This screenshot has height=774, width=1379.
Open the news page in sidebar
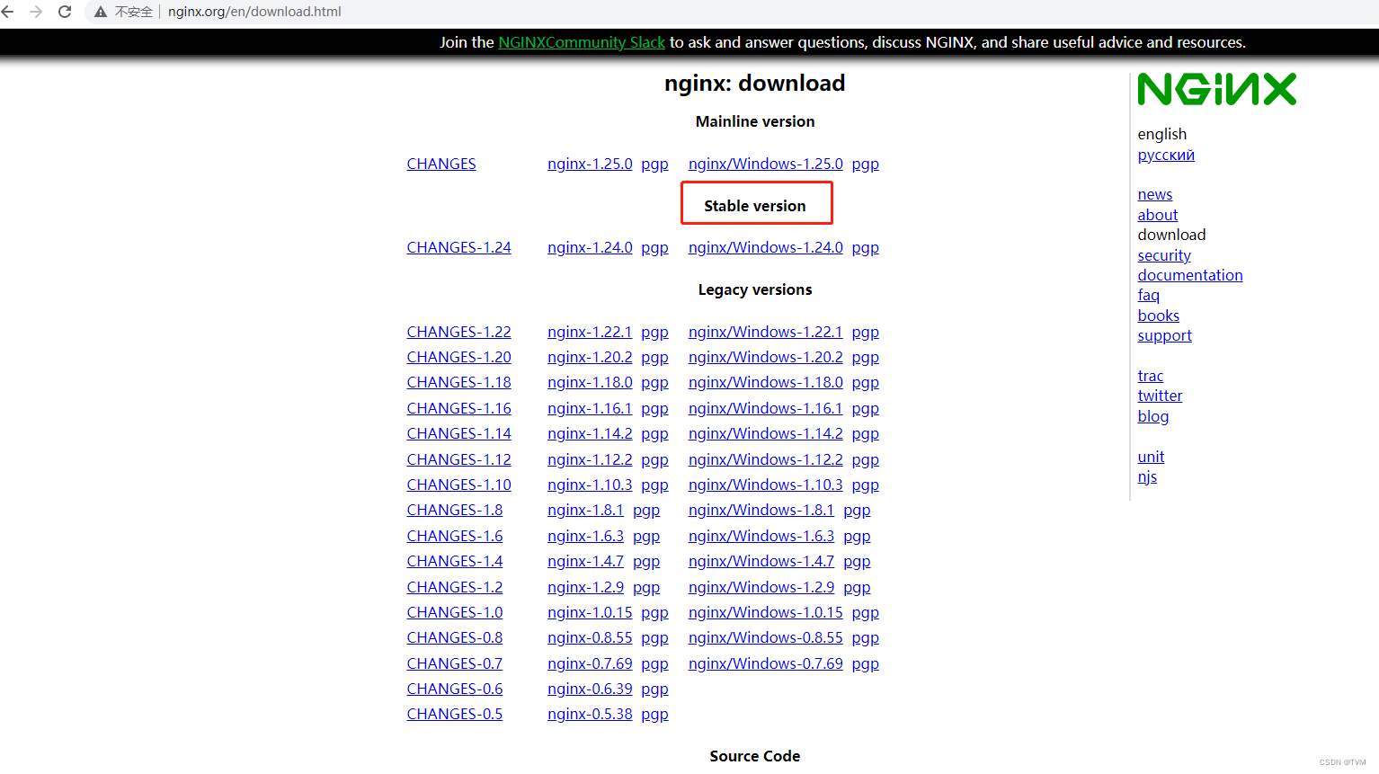[1154, 194]
